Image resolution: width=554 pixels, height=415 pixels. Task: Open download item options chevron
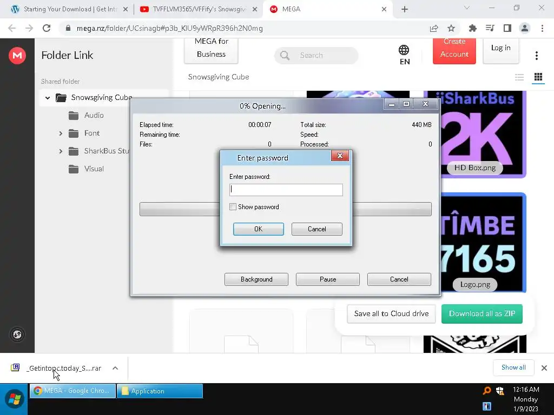click(x=115, y=368)
